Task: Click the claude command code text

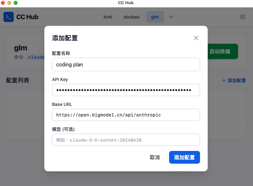Action: point(36,57)
